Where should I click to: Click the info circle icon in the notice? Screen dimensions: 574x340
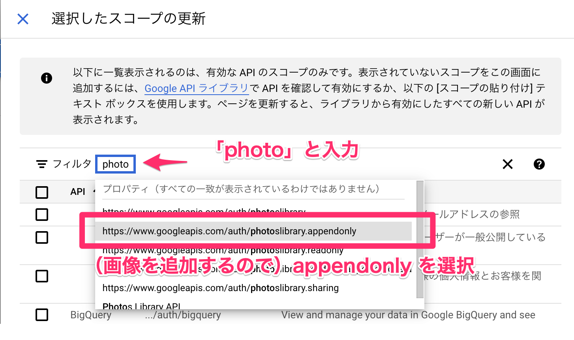pos(47,78)
